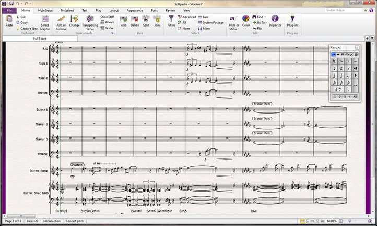Select voice 1 on Keypad
The height and width of the screenshot is (226, 377).
[334, 97]
